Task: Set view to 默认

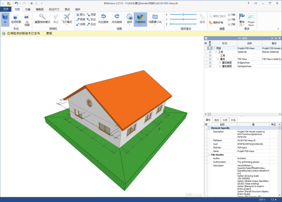Action: click(x=81, y=15)
